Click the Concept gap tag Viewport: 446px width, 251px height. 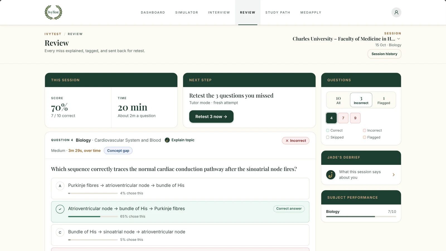point(118,151)
